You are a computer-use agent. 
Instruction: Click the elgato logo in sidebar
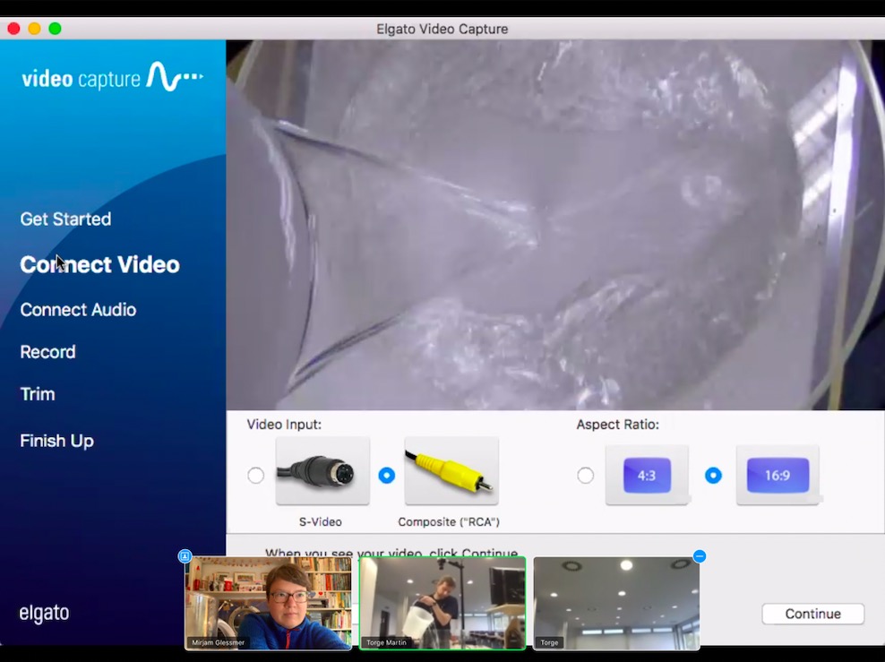point(44,613)
